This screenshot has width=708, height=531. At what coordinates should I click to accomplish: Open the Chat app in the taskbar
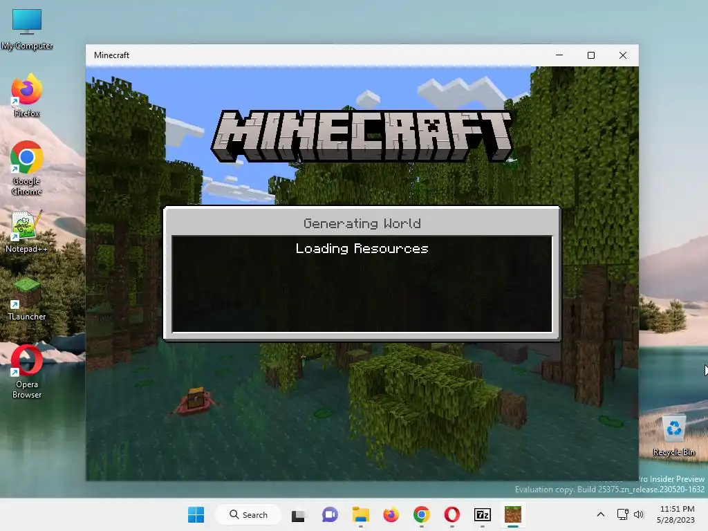330,514
